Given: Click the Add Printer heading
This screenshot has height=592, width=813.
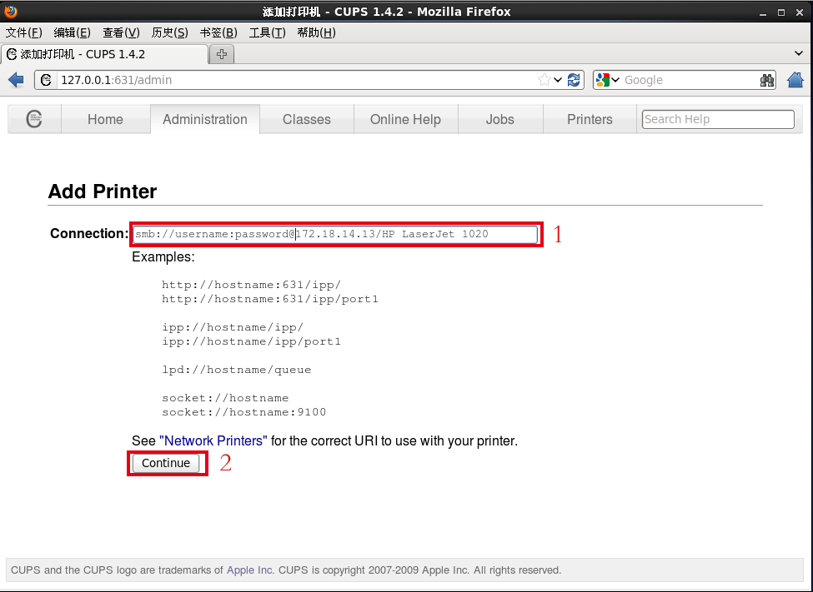Looking at the screenshot, I should pos(102,192).
